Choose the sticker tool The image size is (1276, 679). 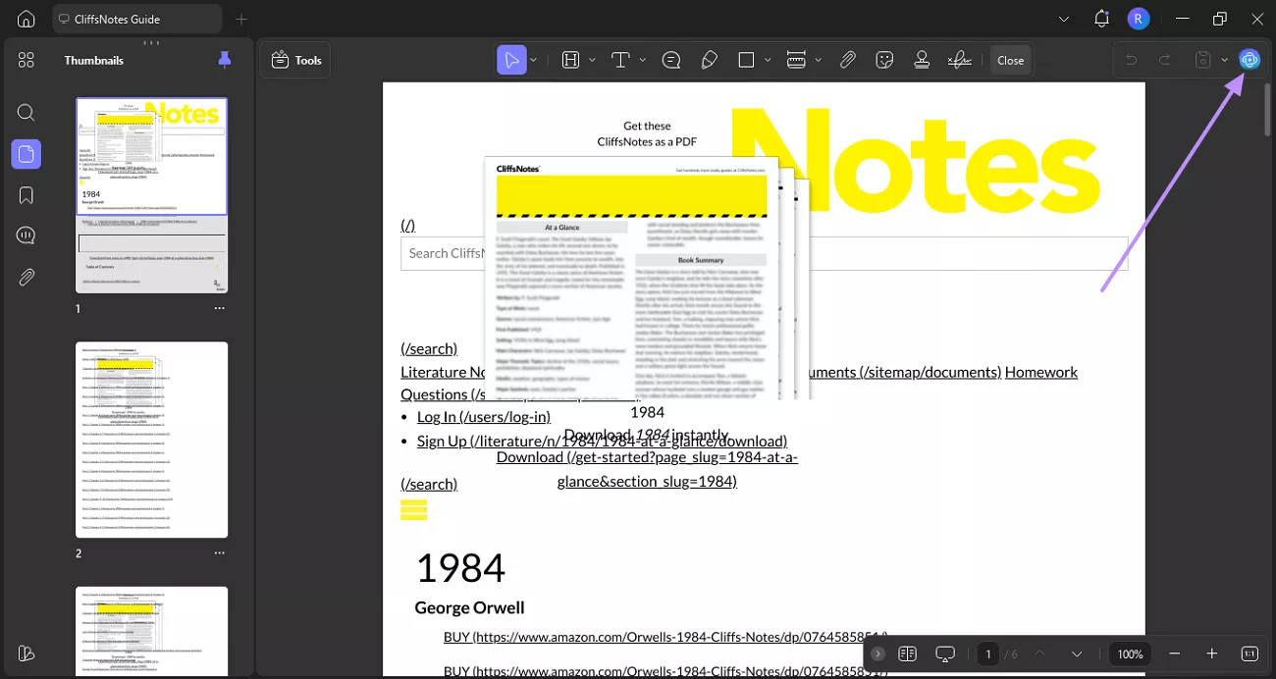884,60
